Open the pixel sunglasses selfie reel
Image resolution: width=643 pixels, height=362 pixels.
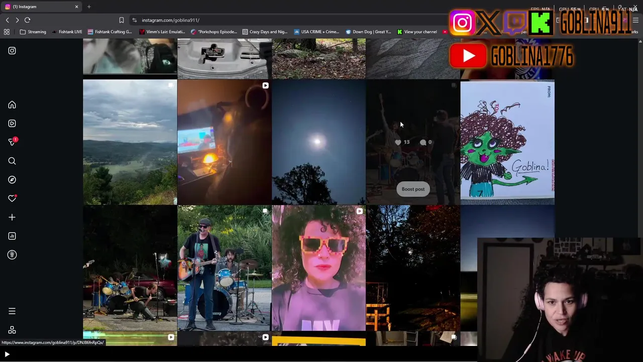(318, 268)
